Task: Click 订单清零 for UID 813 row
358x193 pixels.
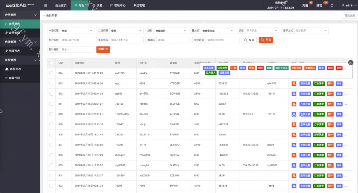Action: 319,84
